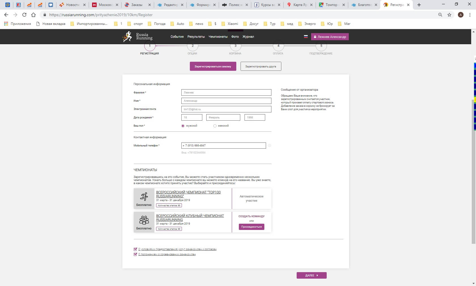Open the birth day dropdown
The height and width of the screenshot is (286, 476).
pos(192,118)
